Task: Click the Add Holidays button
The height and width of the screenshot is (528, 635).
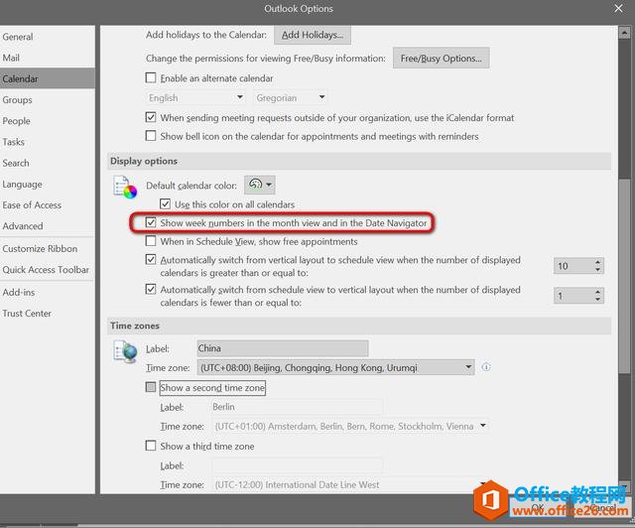Action: (313, 35)
